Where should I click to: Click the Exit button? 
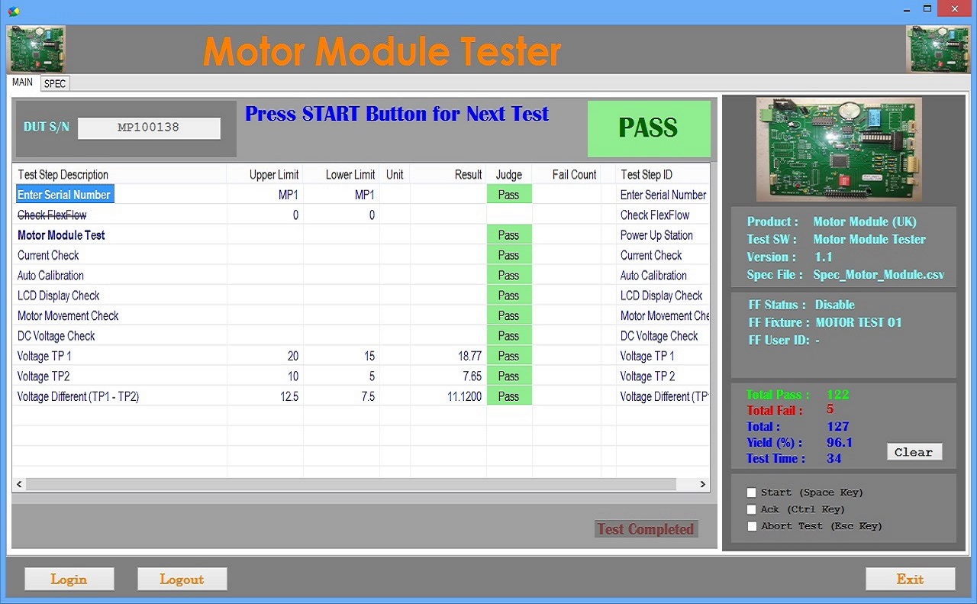[x=910, y=578]
